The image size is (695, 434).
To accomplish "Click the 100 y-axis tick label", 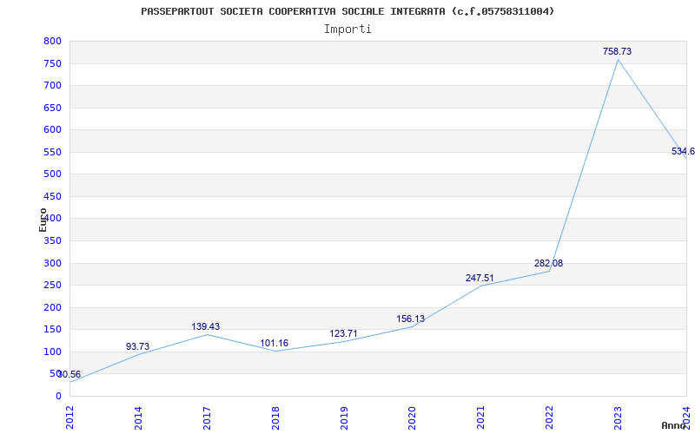I will [52, 352].
